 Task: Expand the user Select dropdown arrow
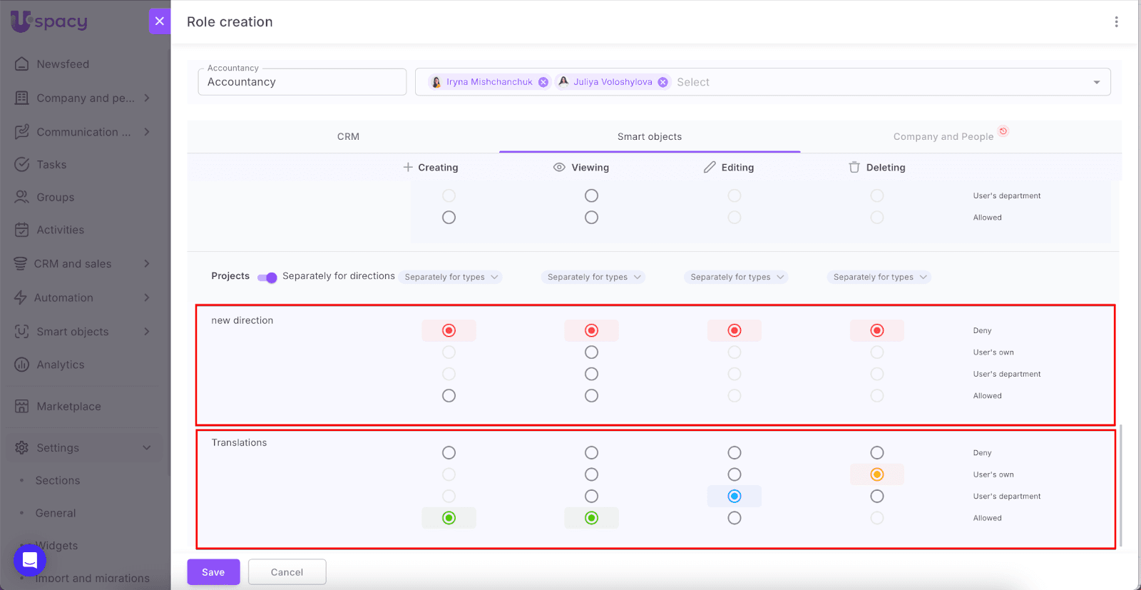point(1096,83)
